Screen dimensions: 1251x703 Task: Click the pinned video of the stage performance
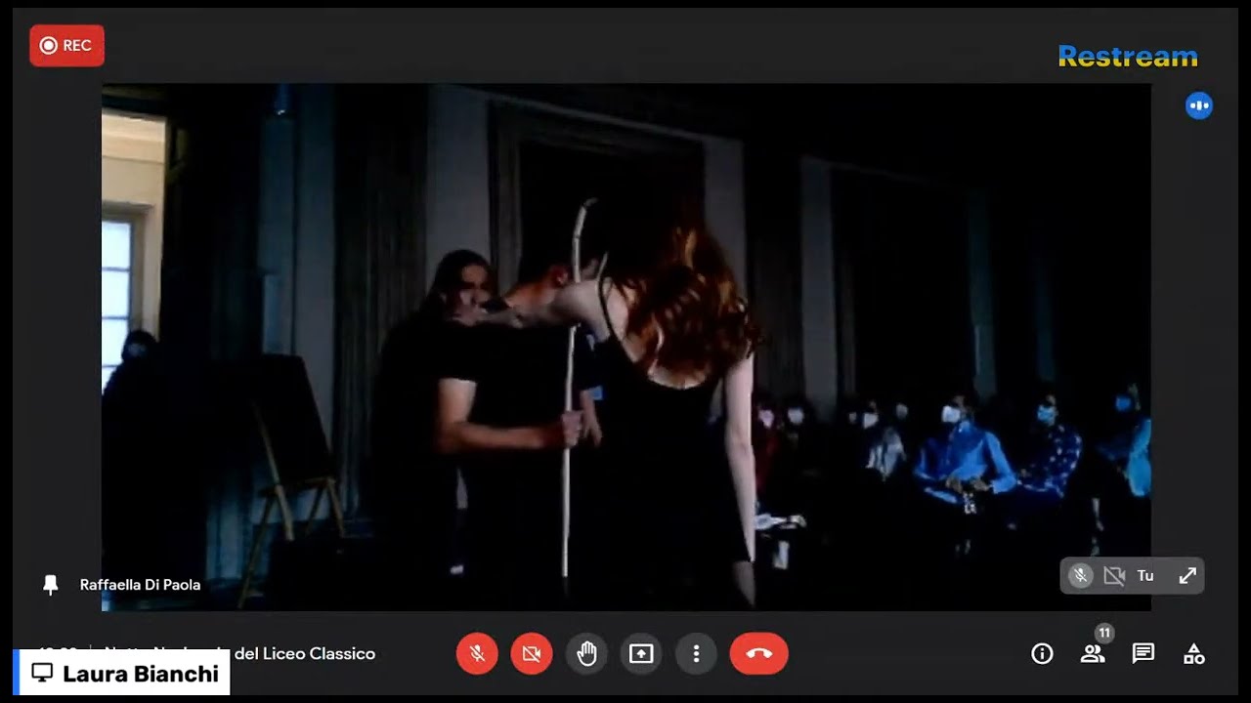pyautogui.click(x=625, y=347)
